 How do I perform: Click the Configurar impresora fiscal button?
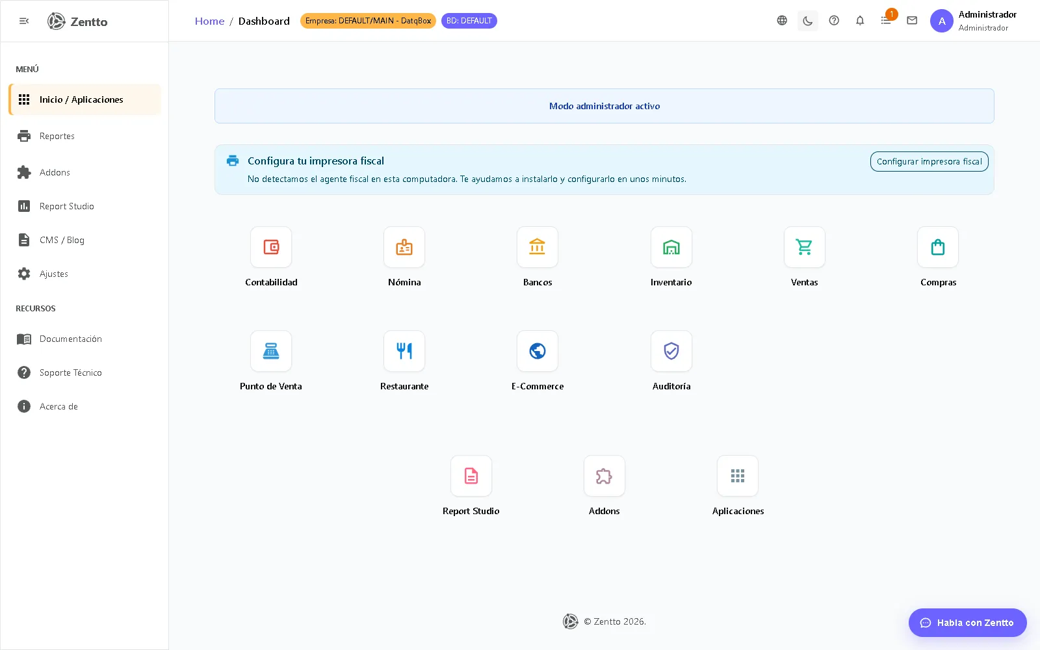coord(929,161)
